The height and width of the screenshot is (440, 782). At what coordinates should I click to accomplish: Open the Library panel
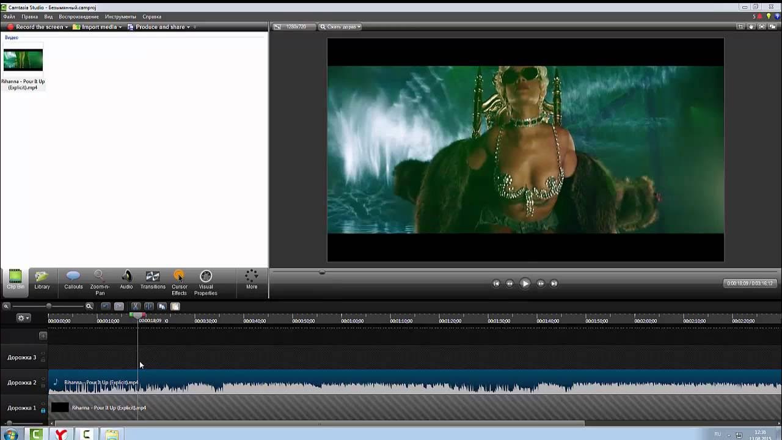coord(42,280)
